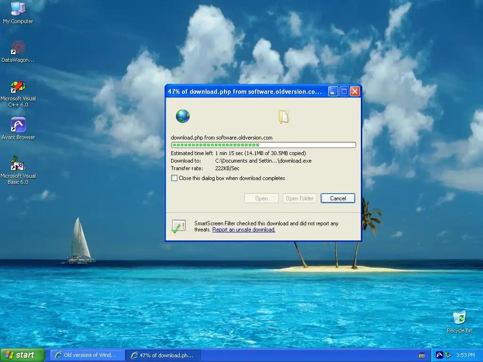Click the SmartScreen Filter checkmark icon

178,226
